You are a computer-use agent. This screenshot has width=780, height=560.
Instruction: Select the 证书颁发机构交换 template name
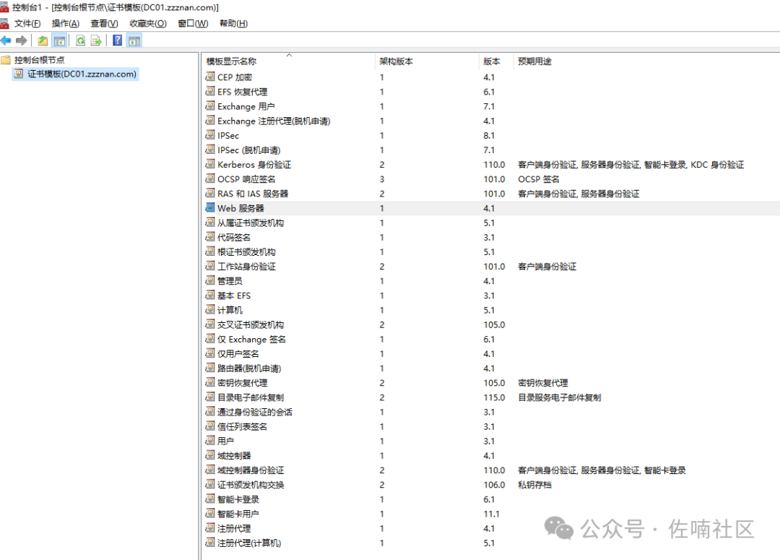(x=251, y=484)
